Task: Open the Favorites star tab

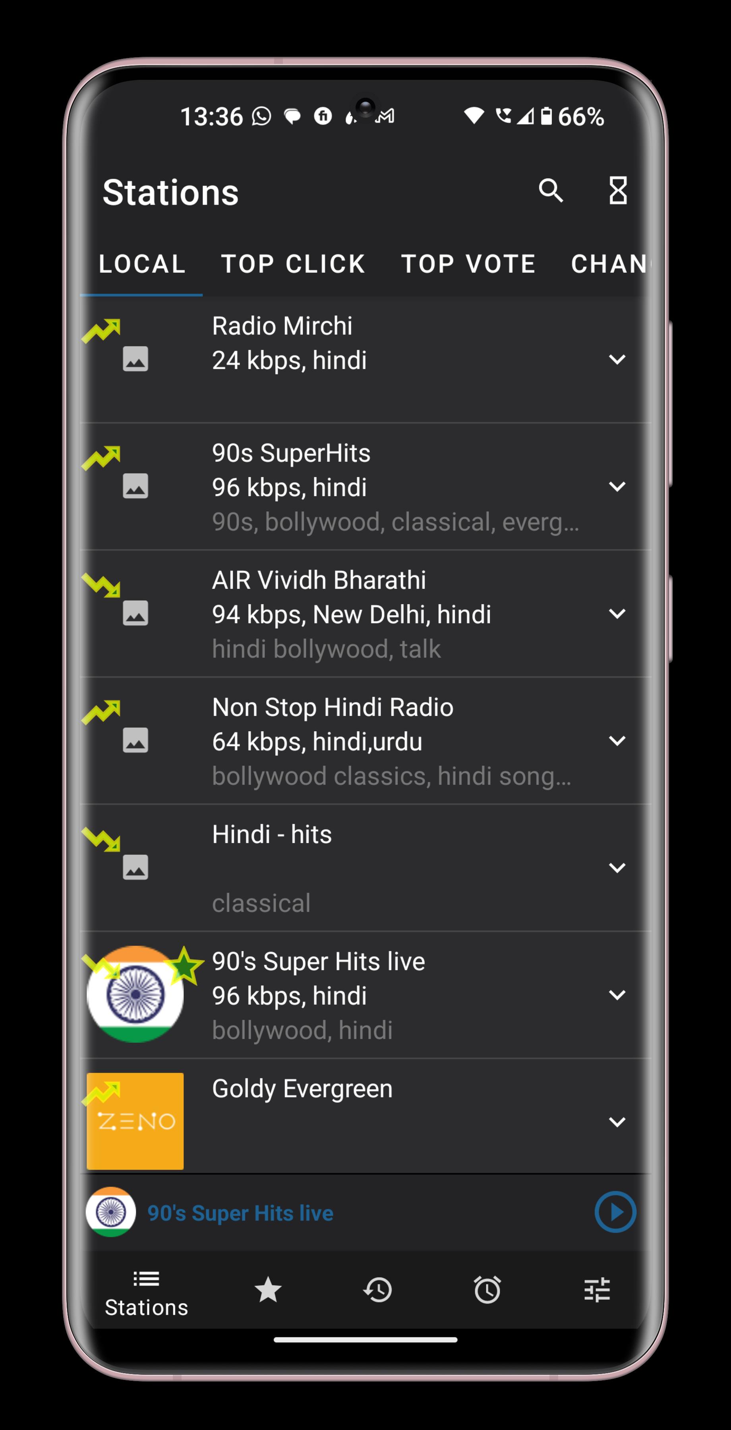Action: click(267, 1290)
